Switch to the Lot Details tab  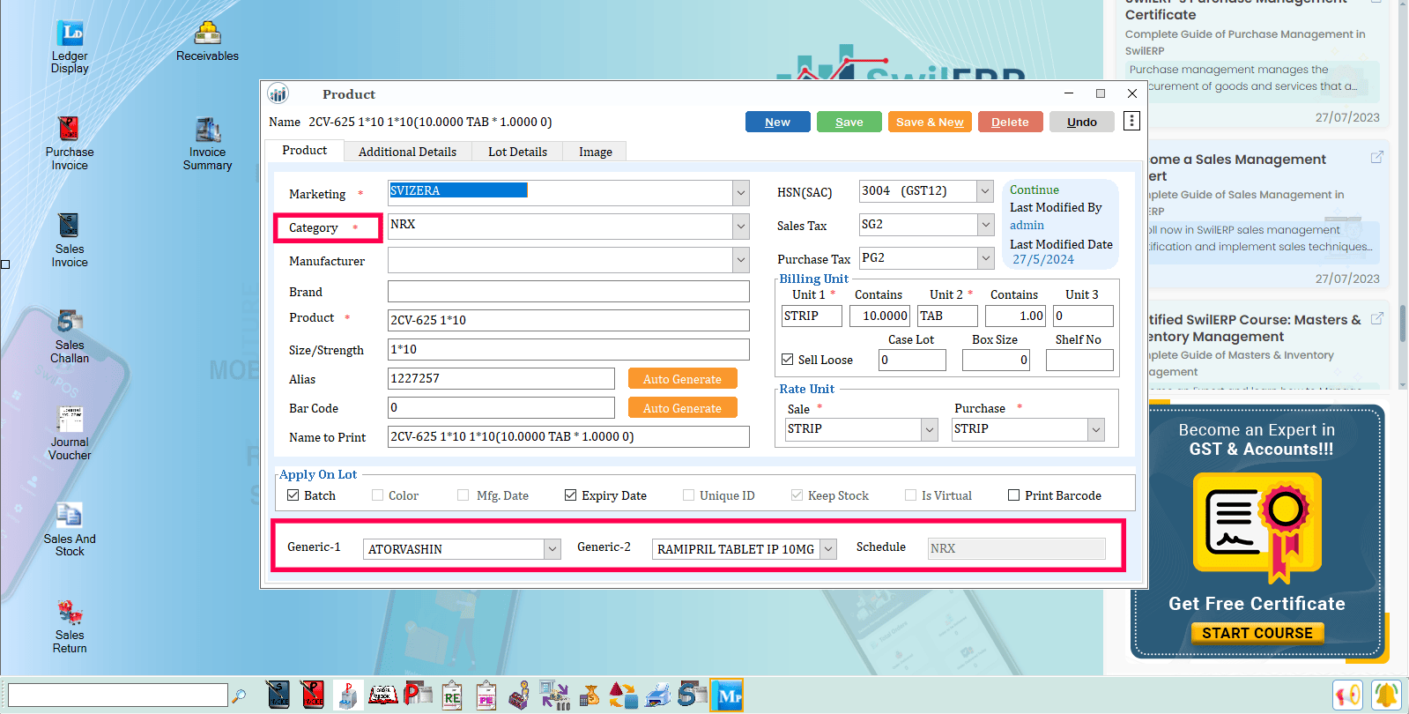click(x=517, y=152)
